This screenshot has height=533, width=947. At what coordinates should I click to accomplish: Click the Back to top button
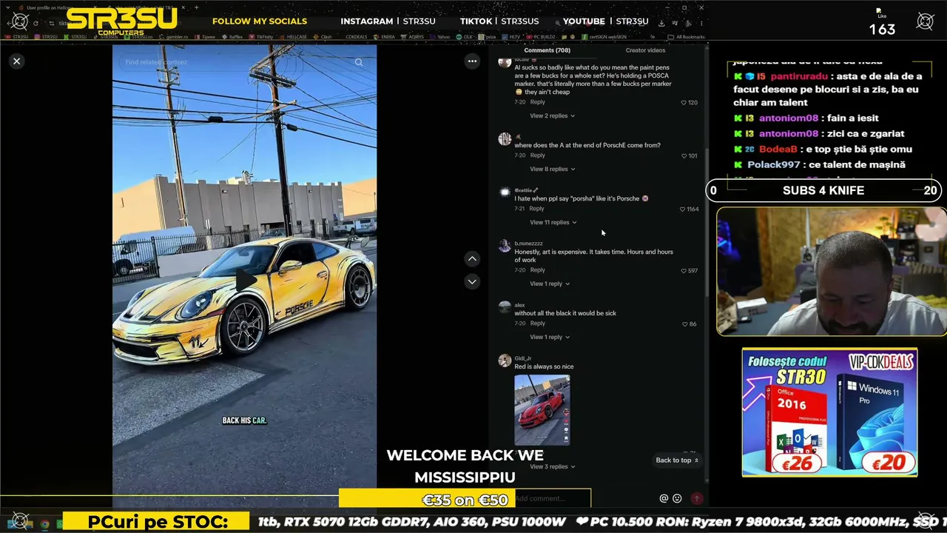677,460
